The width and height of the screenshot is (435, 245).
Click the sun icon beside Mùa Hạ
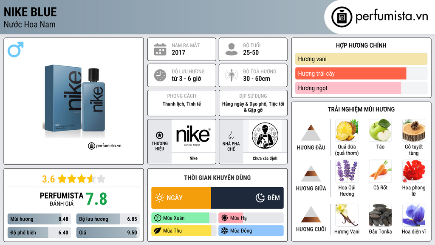225,218
